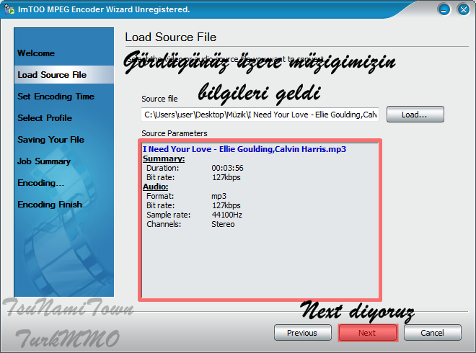Close the Encoder Wizard window
The height and width of the screenshot is (353, 476).
click(464, 9)
